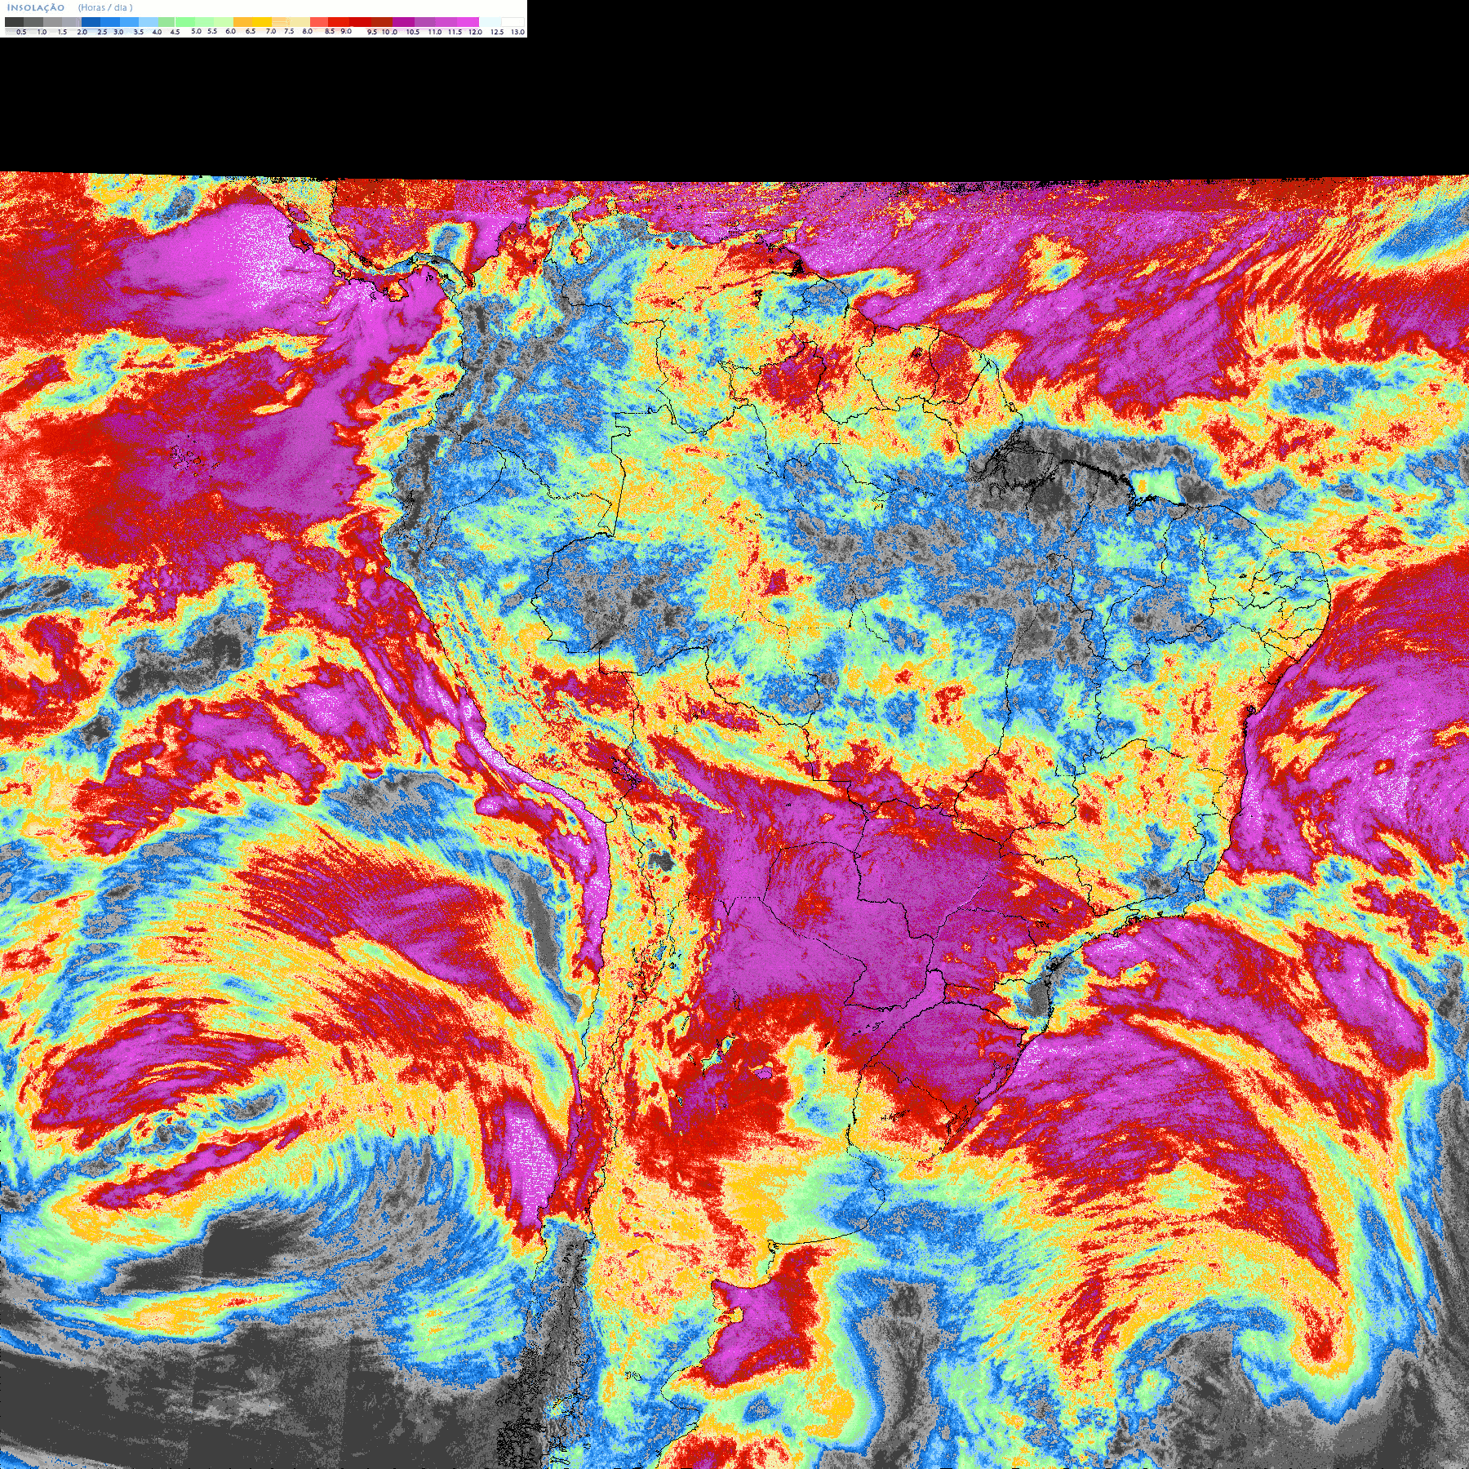
Task: Select the 7.5 legend value
Action: 289,31
